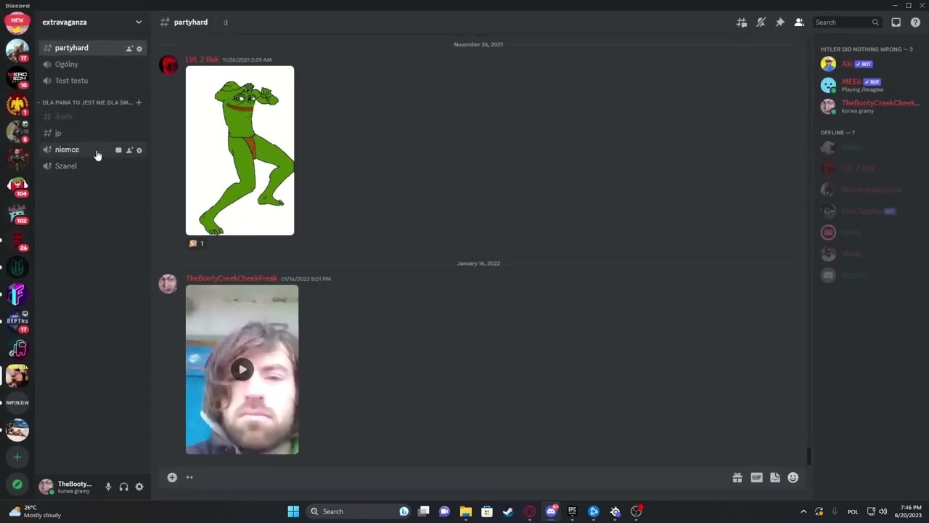Viewport: 929px width, 523px height.
Task: Open the Inbox icon
Action: (896, 23)
